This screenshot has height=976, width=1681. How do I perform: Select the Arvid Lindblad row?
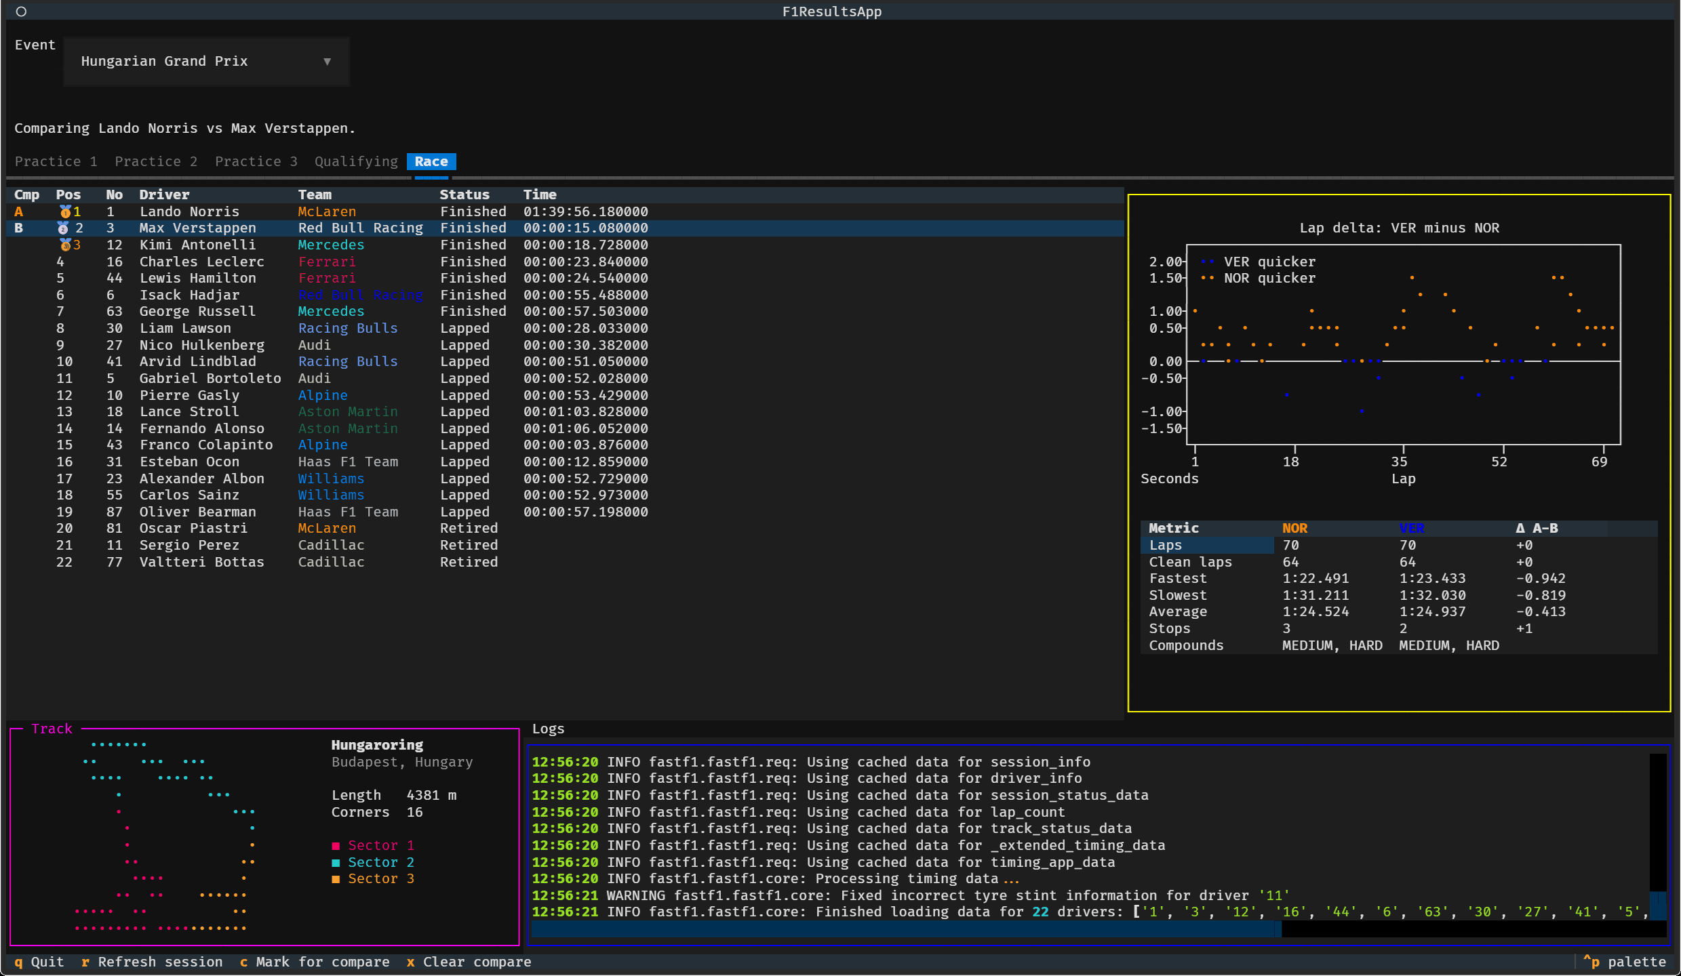pos(565,361)
